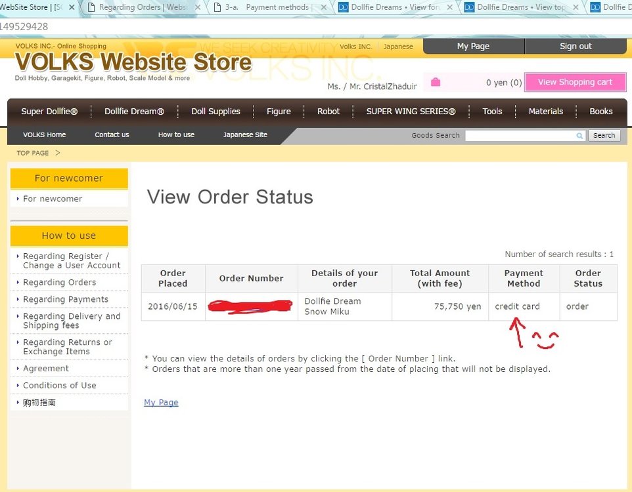Open My Page from top bar
The height and width of the screenshot is (492, 632).
473,47
